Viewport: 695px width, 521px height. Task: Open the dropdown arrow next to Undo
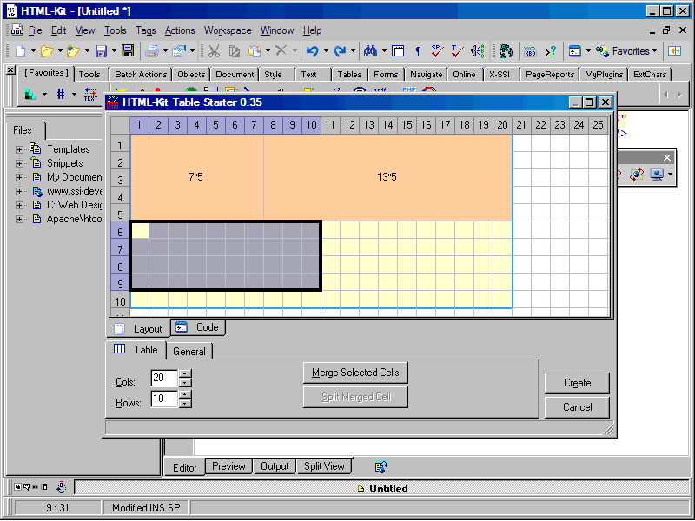327,51
